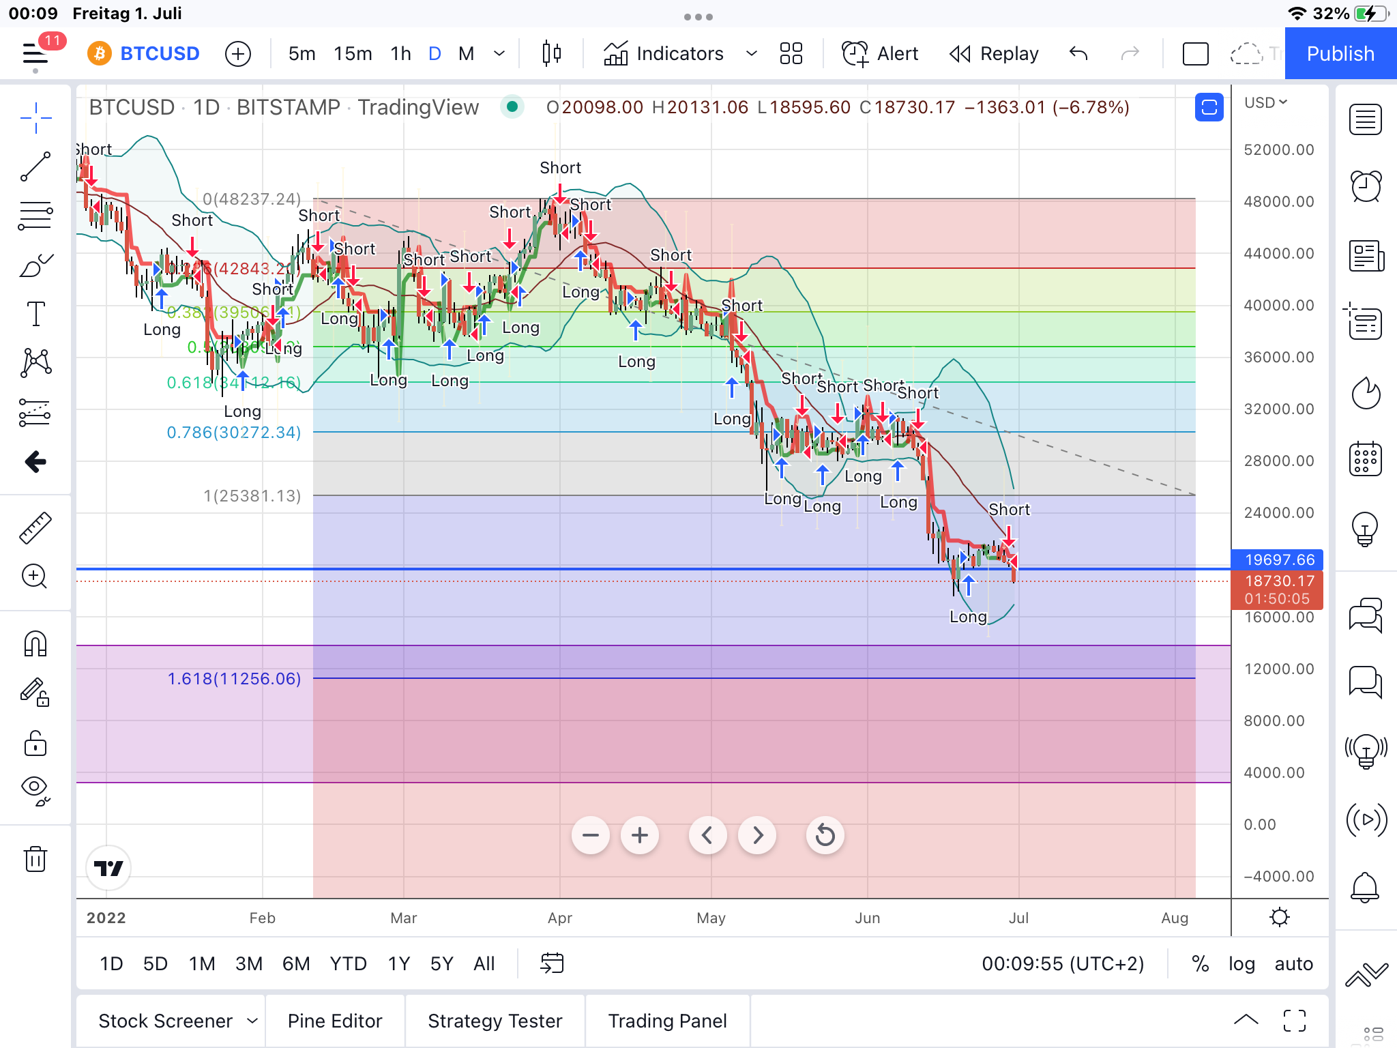Screen dimensions: 1397x1048
Task: Open the USD currency dropdown
Action: tap(1265, 102)
